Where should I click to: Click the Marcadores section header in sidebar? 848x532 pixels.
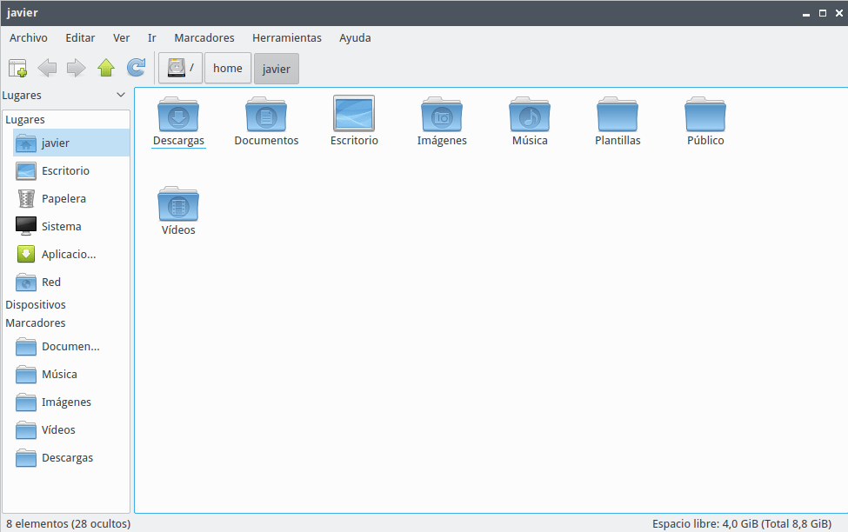(x=36, y=323)
